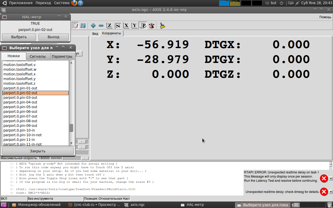The width and height of the screenshot is (333, 208).
Task: Open the Ubuntu logo main menu
Action: [x=5, y=3]
